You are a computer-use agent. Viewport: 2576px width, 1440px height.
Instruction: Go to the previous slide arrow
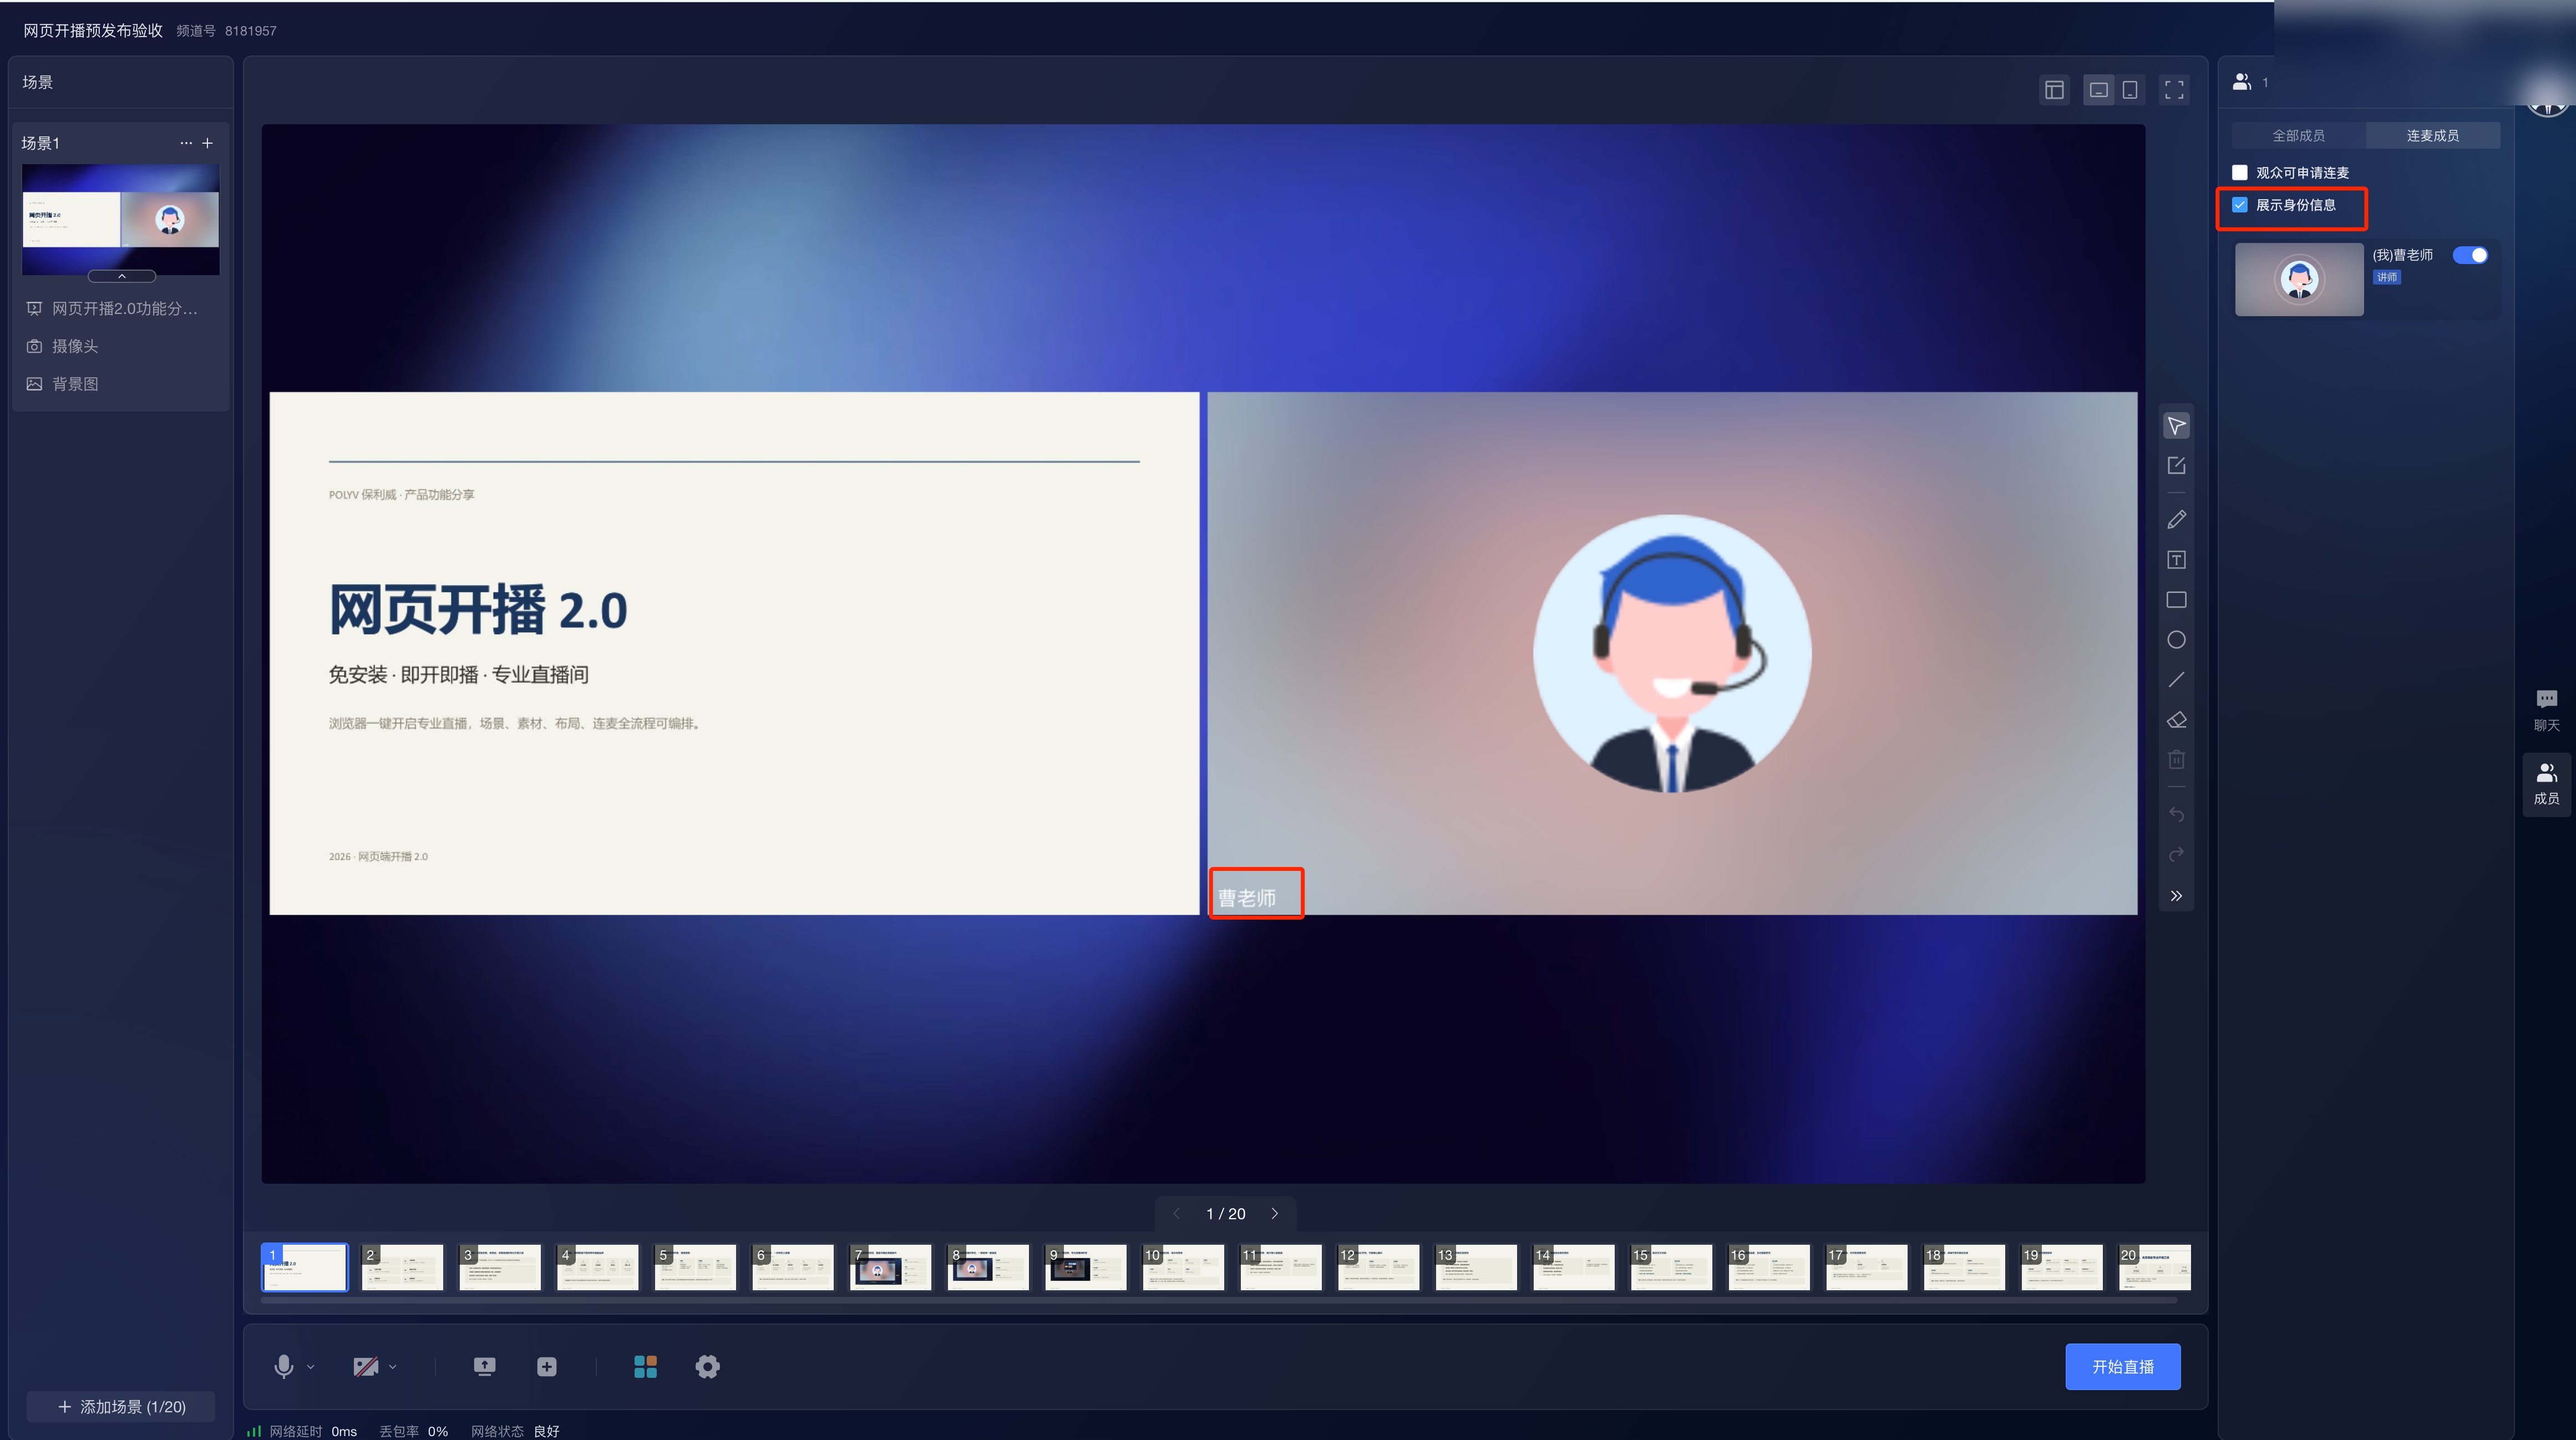(1176, 1213)
